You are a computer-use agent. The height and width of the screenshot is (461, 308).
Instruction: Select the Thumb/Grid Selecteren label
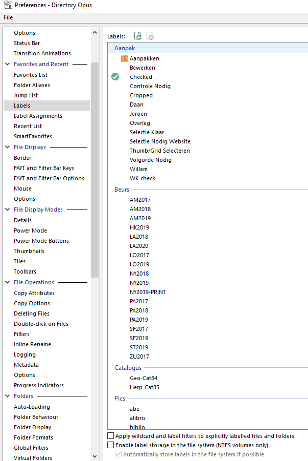click(160, 151)
